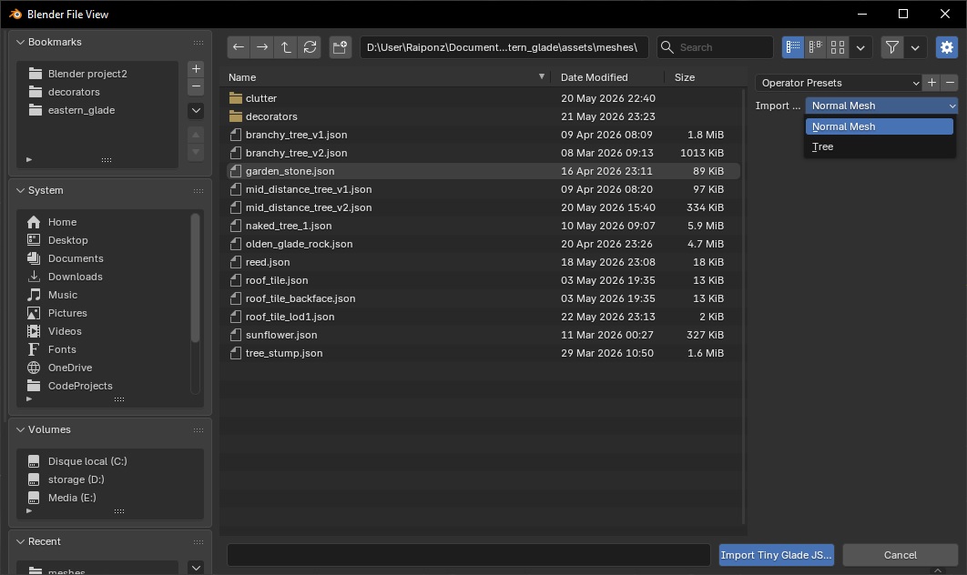Select garden_stone.json file
The image size is (967, 575).
click(483, 171)
